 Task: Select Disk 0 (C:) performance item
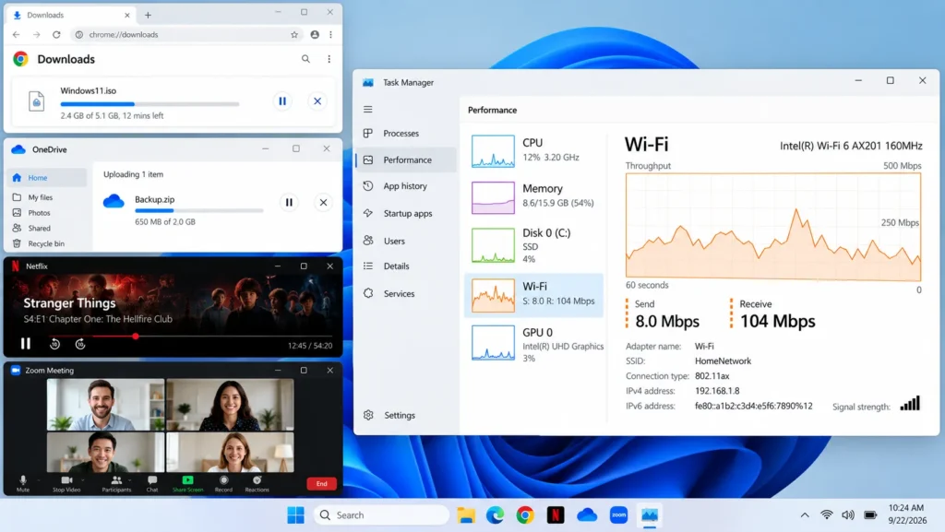point(534,245)
